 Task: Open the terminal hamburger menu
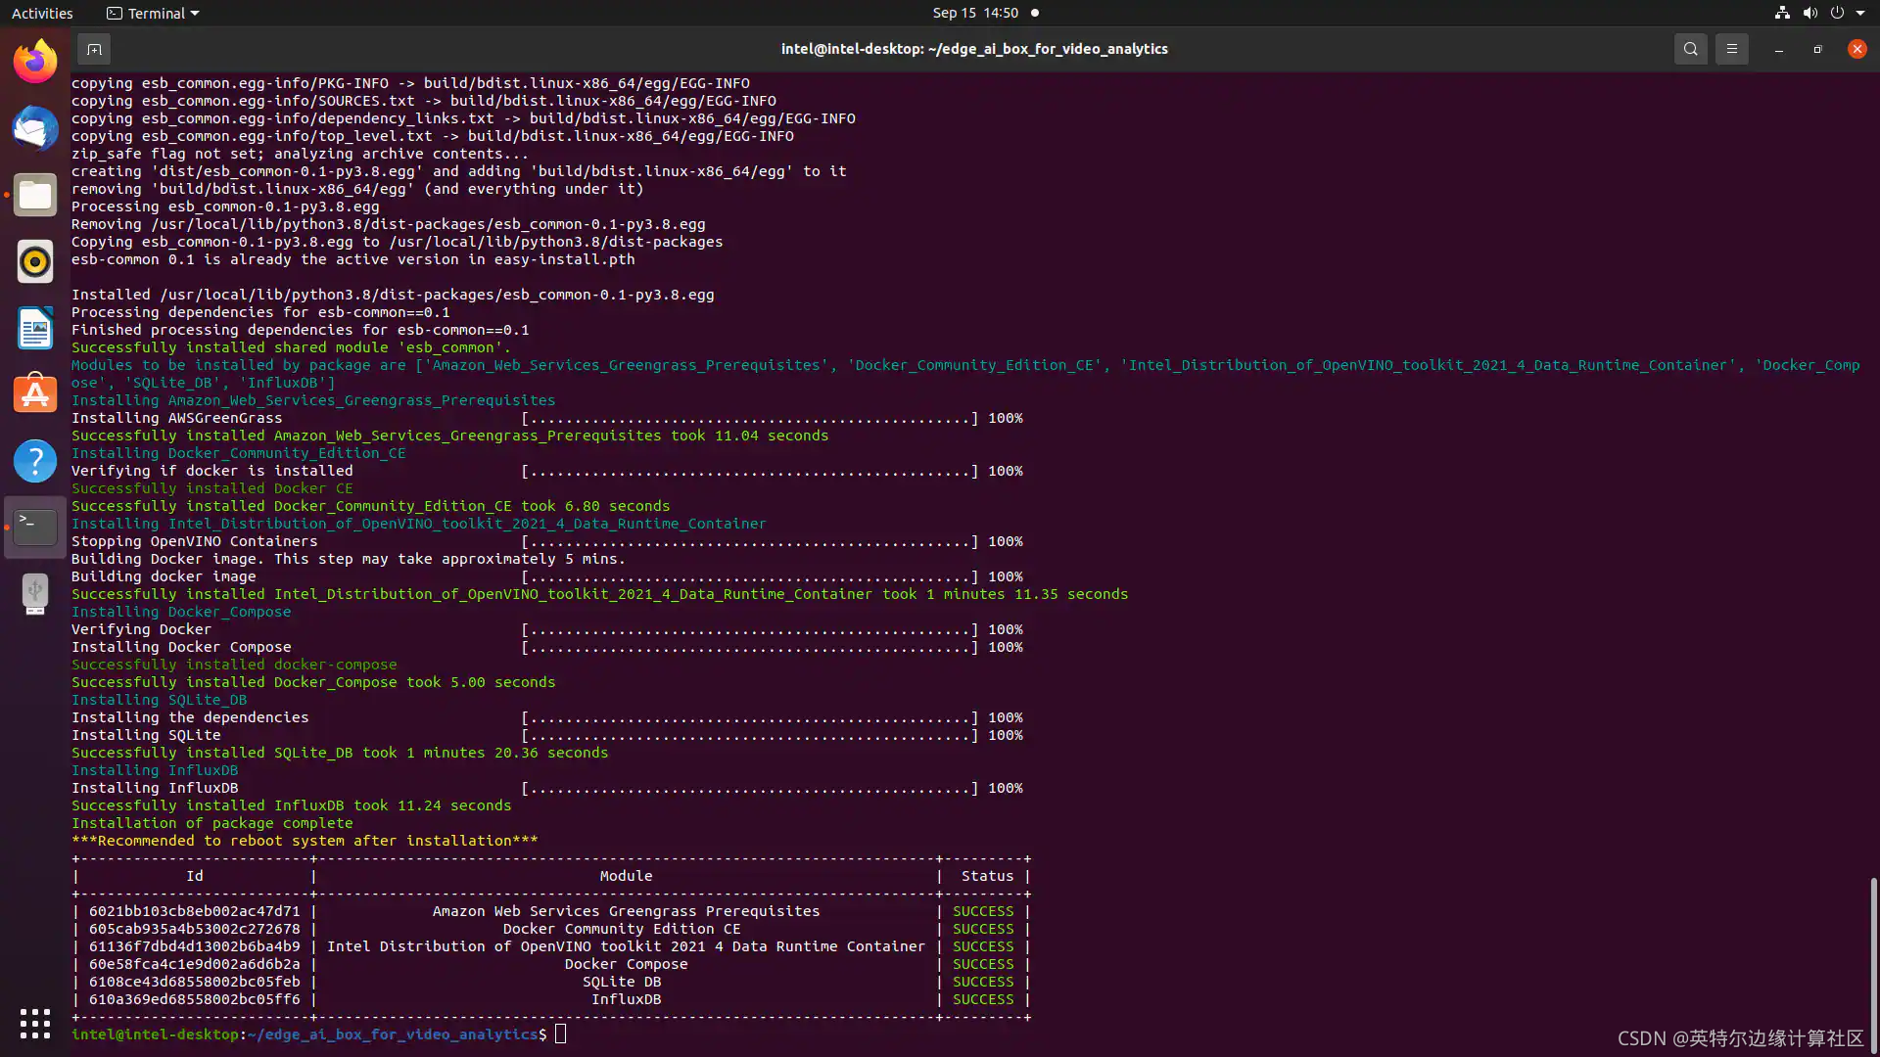pyautogui.click(x=1731, y=49)
